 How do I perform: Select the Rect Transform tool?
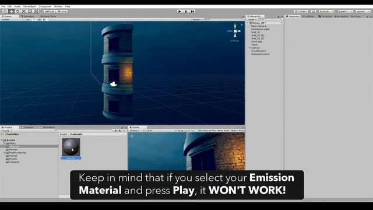click(x=30, y=11)
